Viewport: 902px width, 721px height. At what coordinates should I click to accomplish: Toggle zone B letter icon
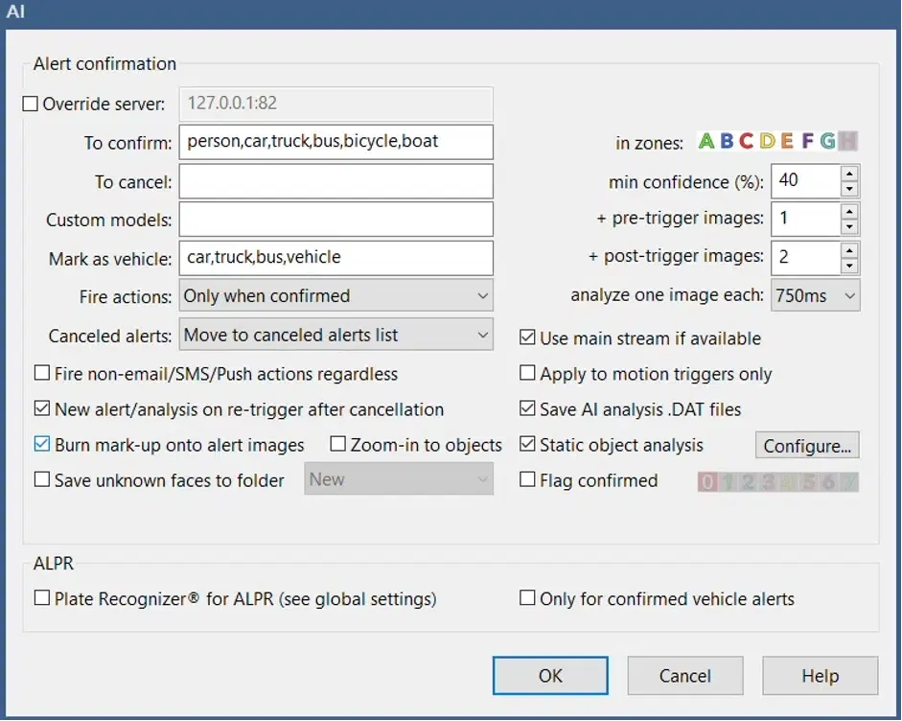tap(727, 142)
